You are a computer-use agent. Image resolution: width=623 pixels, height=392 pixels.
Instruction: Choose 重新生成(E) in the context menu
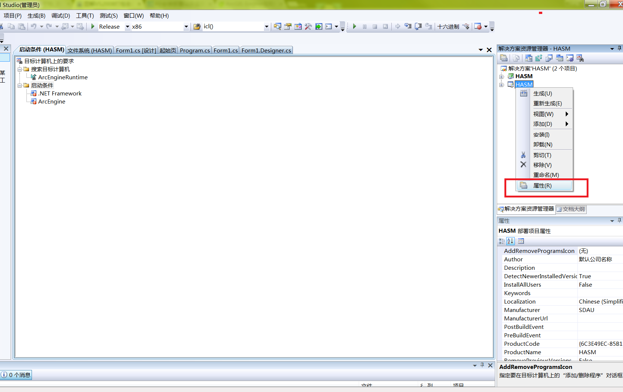point(544,104)
